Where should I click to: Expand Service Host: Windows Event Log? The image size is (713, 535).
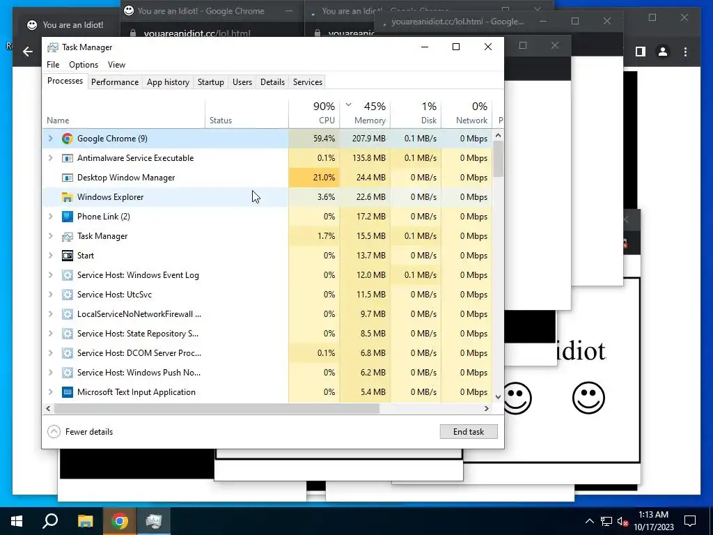coord(50,275)
